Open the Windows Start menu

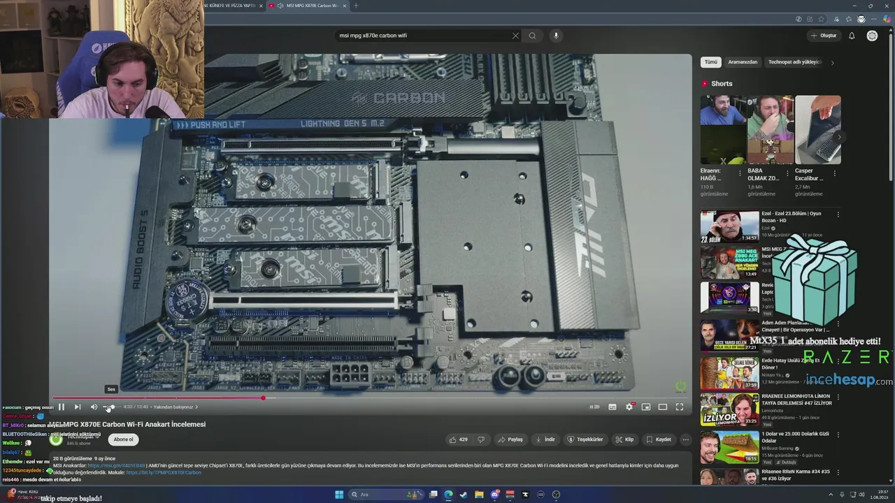(x=339, y=495)
